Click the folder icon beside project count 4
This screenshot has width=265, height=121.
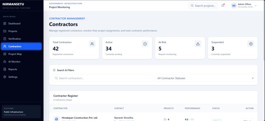(165, 119)
